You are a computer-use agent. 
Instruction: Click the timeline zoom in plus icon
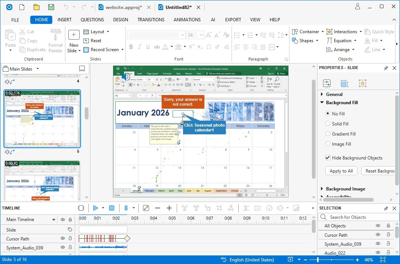click(x=169, y=208)
